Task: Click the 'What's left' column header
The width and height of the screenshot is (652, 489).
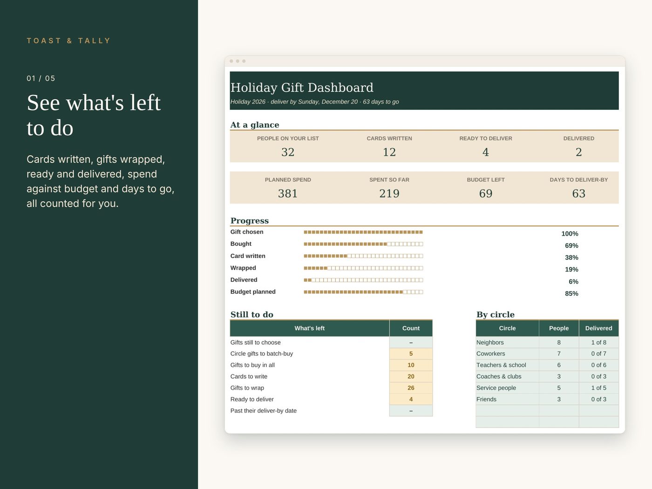Action: (x=310, y=328)
